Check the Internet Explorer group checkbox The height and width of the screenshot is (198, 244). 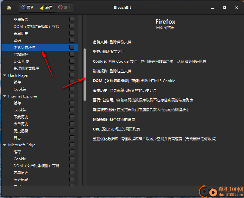coord(72,96)
